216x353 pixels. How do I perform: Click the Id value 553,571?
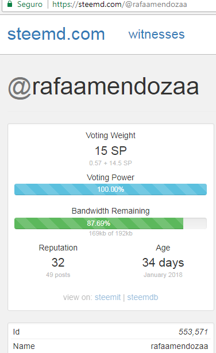[193, 332]
